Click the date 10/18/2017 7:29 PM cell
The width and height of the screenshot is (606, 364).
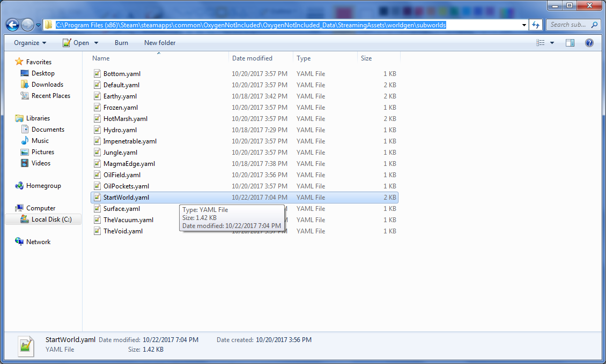[x=260, y=130]
